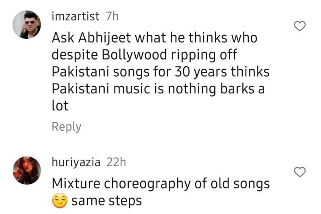
Task: Open the imzartist profile picture
Action: (27, 25)
